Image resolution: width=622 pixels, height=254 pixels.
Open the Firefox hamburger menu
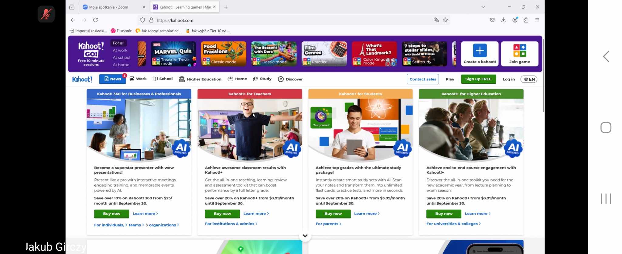click(x=537, y=20)
